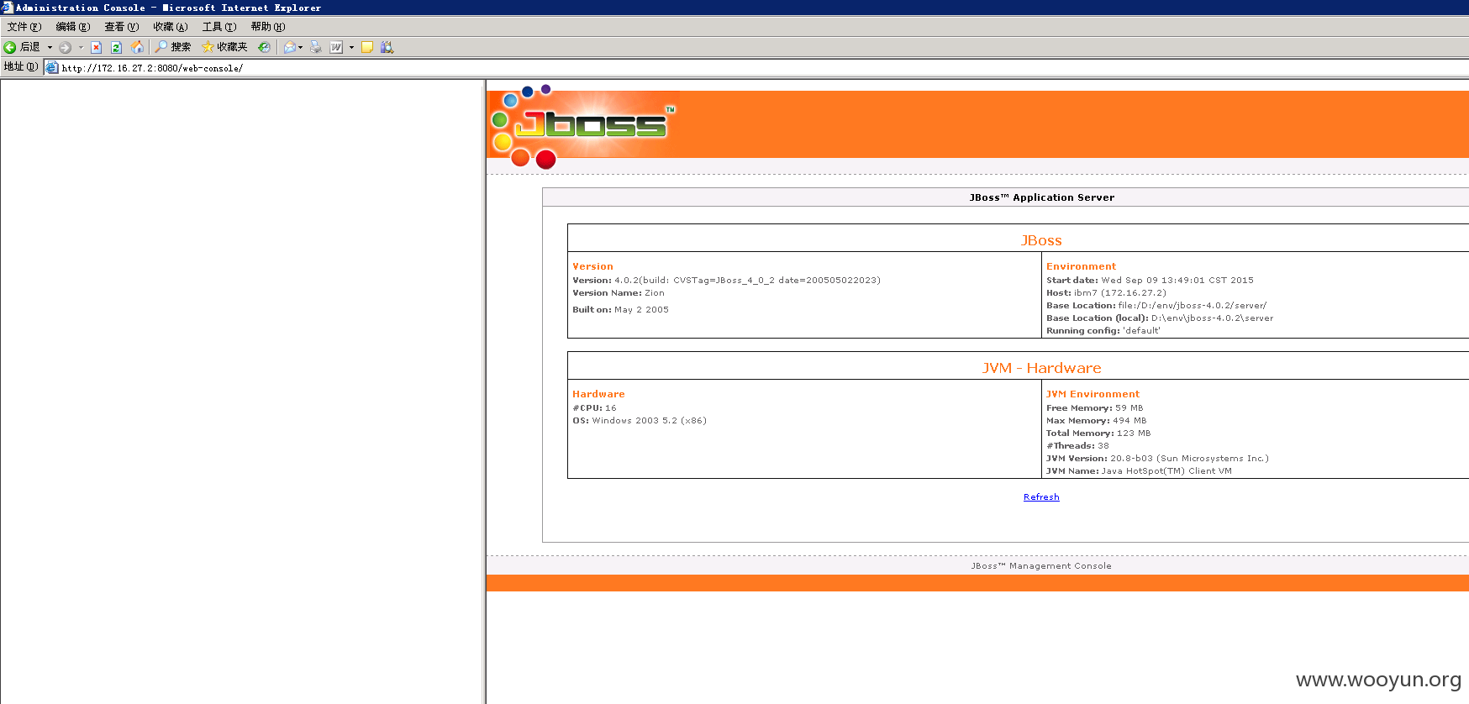Click the 'Built on: May 2 2005' line
Viewport: 1469px width, 704px height.
coord(620,310)
